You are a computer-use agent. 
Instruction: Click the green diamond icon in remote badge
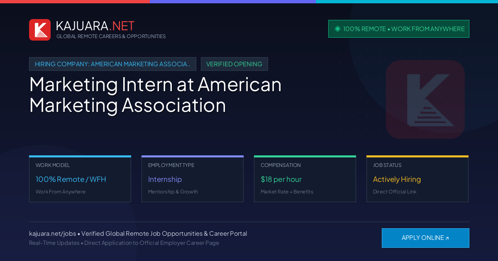click(x=337, y=29)
